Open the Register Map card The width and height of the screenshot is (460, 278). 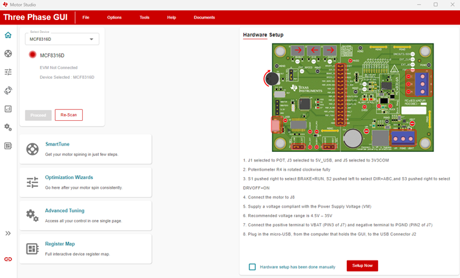[x=85, y=248]
